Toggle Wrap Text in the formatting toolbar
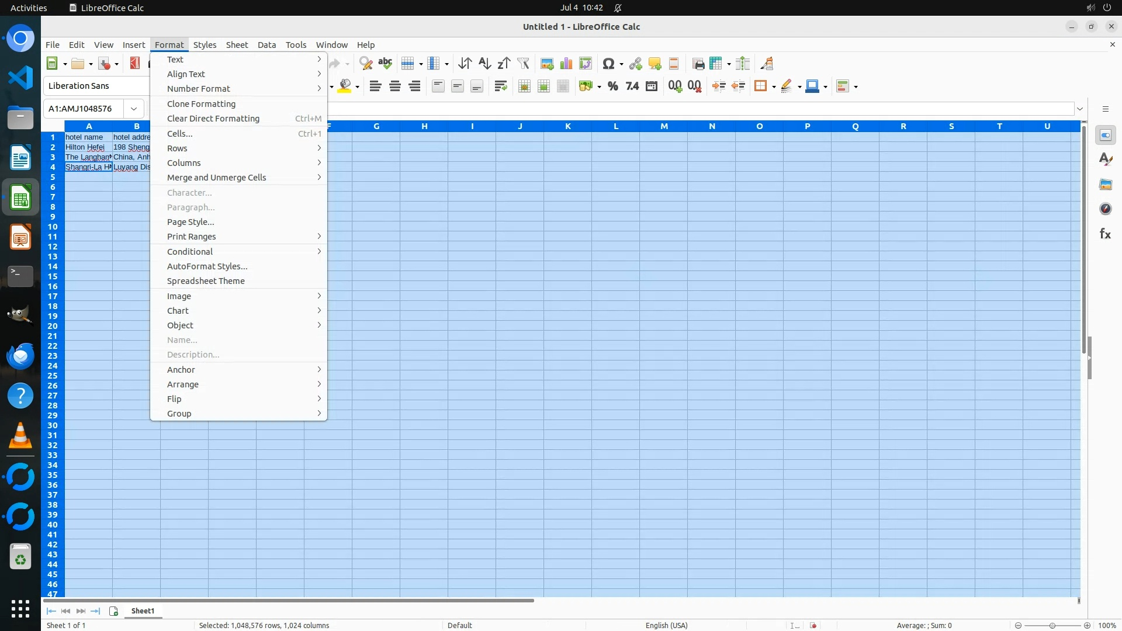 pyautogui.click(x=500, y=86)
